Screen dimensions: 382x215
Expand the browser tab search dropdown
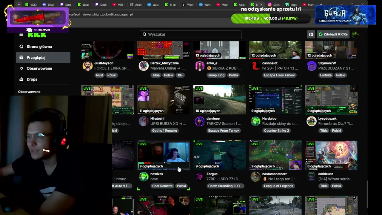(19, 4)
